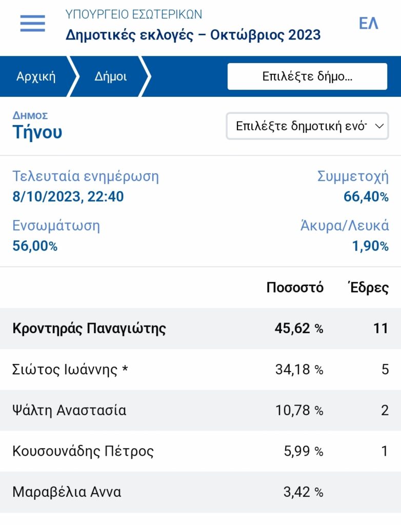Go to the Αρχική breadcrumb
The width and height of the screenshot is (401, 525).
36,76
